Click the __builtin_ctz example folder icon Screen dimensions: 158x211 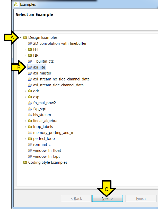[x=30, y=61]
